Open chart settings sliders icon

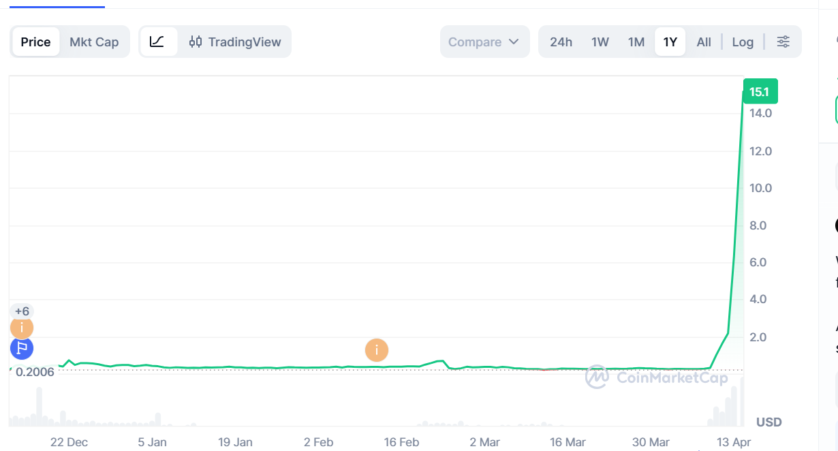click(783, 42)
